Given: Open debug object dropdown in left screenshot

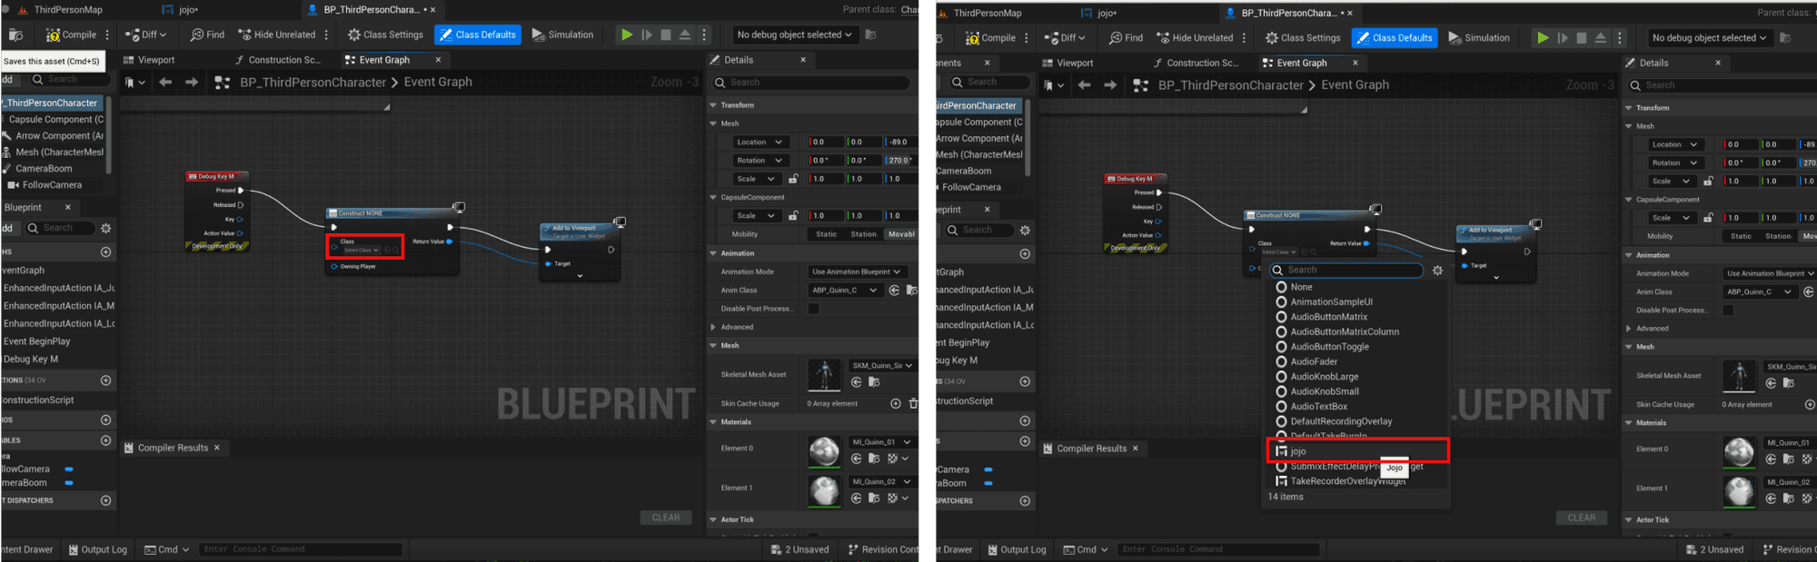Looking at the screenshot, I should pos(794,35).
